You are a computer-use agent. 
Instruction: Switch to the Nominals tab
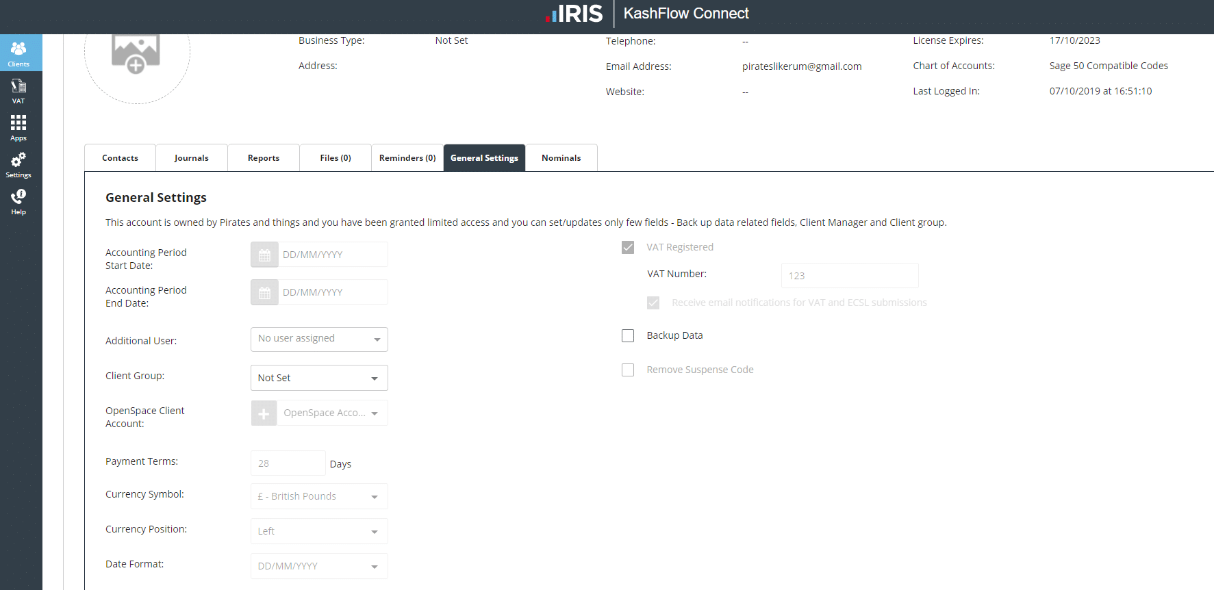pyautogui.click(x=561, y=158)
